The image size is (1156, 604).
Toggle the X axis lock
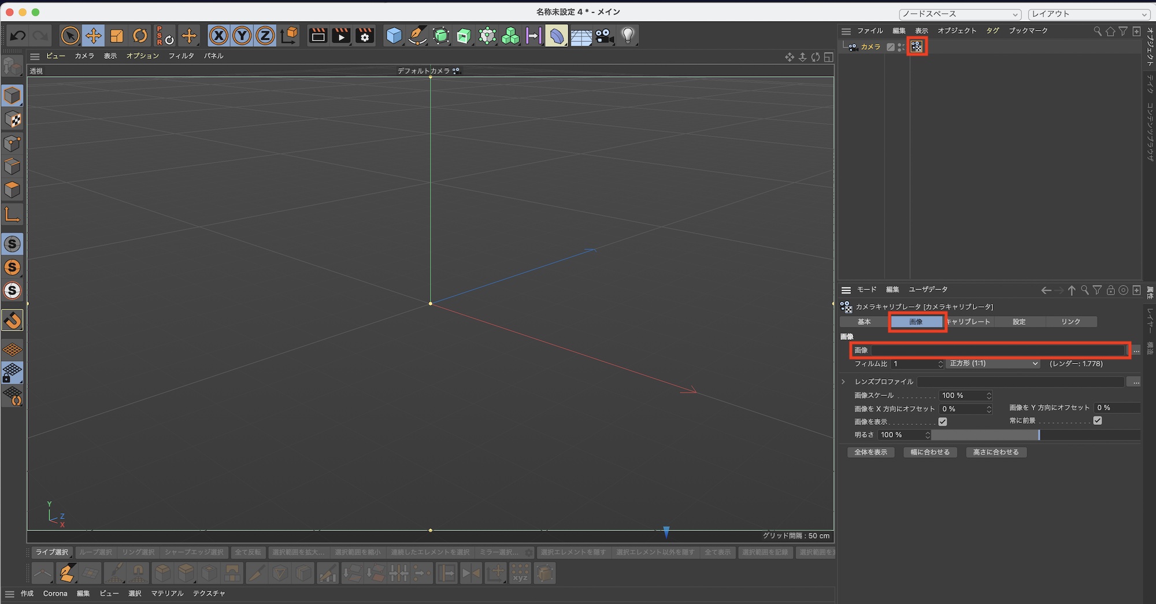click(x=218, y=36)
